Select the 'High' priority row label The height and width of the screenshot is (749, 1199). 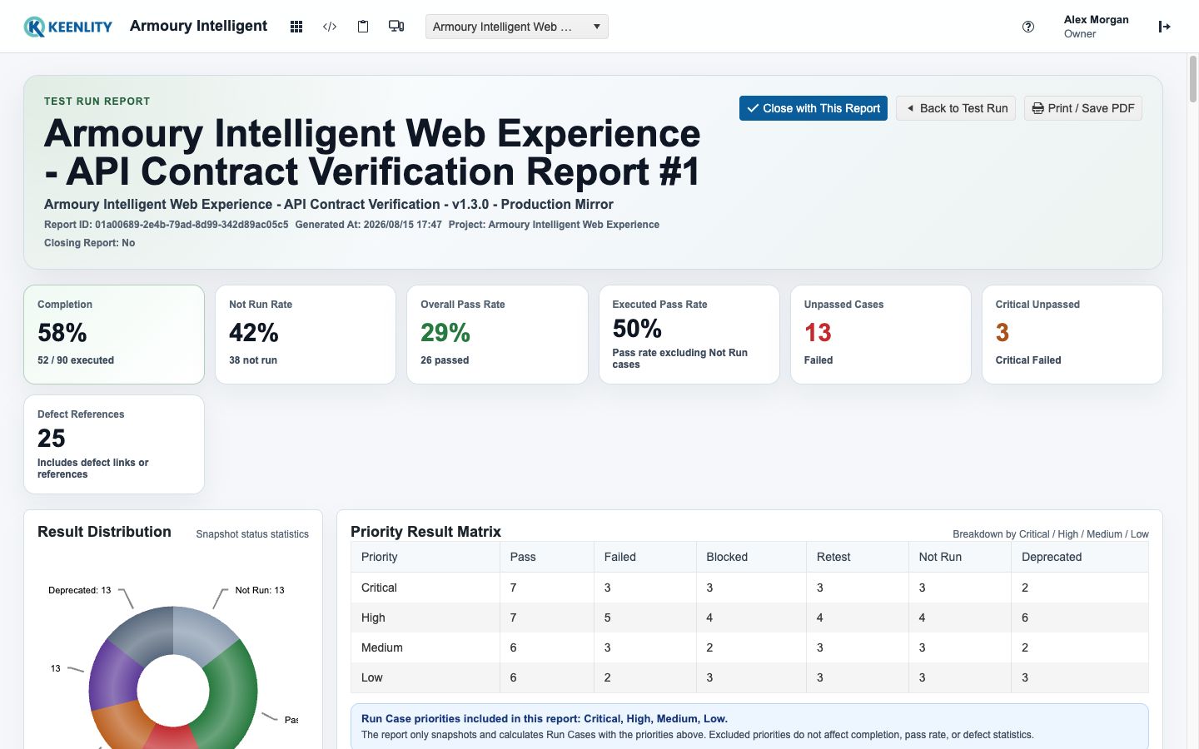coord(373,618)
